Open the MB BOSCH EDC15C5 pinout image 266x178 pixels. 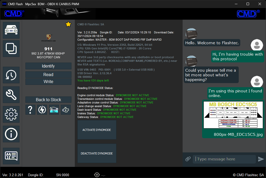[233, 115]
